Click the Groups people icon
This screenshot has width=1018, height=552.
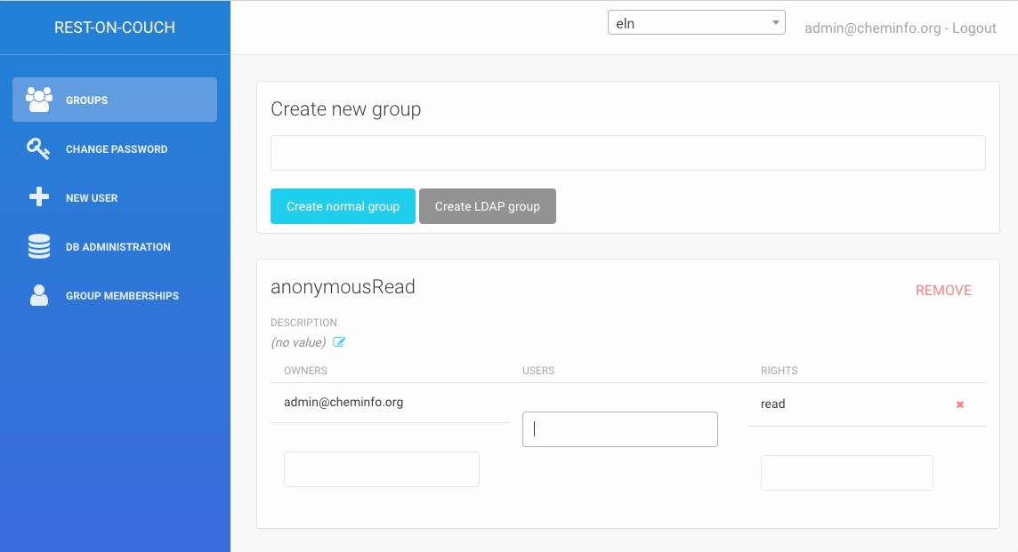[39, 100]
